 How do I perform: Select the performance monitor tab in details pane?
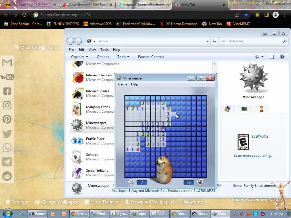(x=244, y=109)
